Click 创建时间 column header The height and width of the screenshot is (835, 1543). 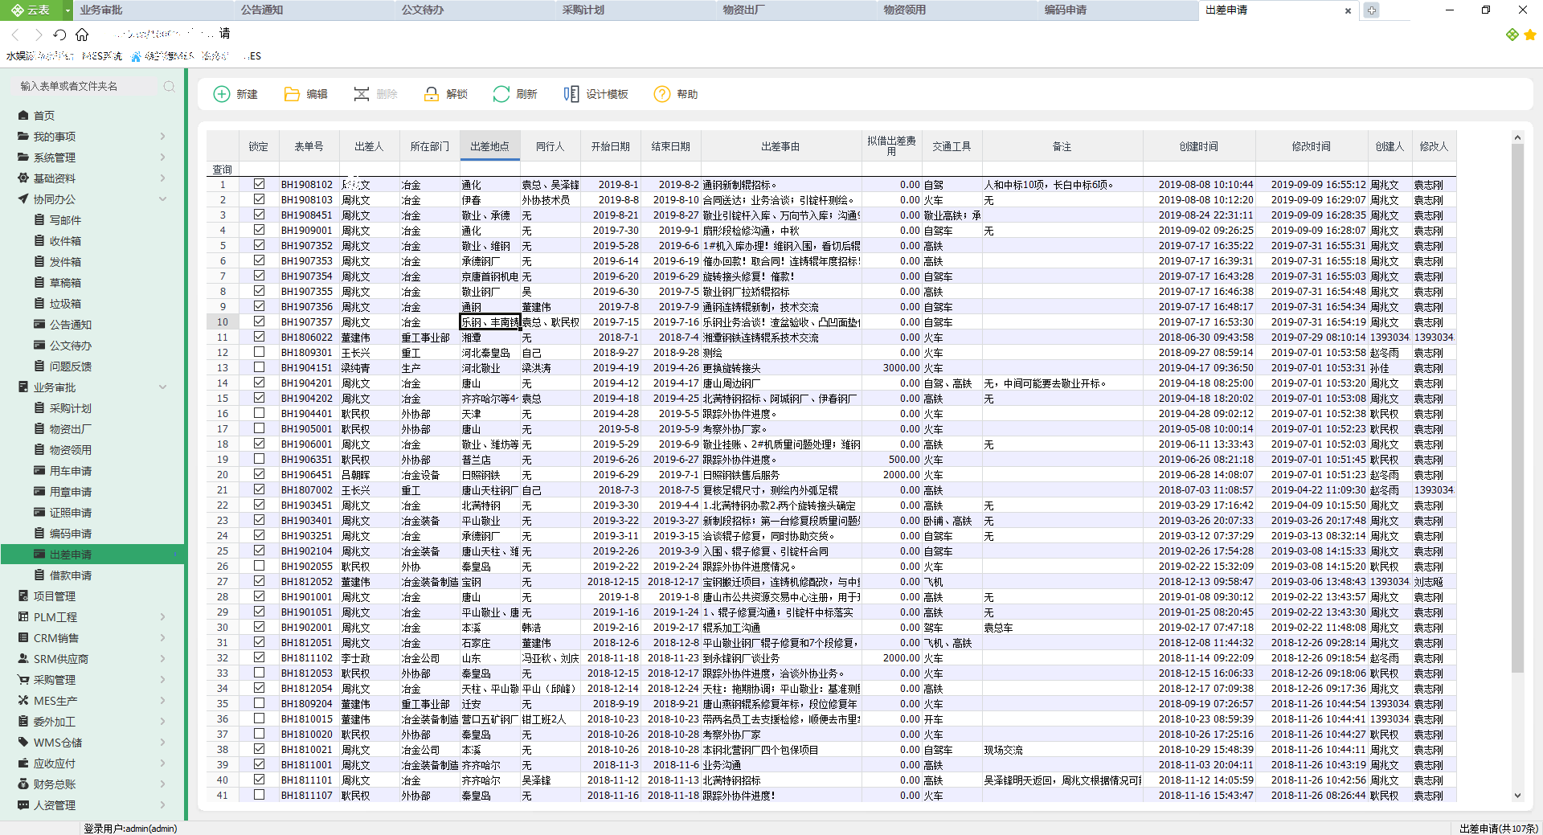(x=1198, y=146)
